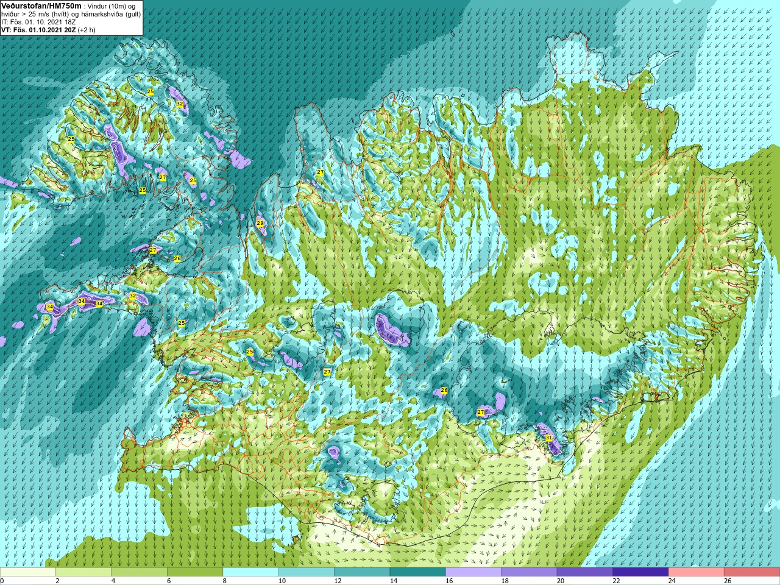Viewport: 780px width, 585px height.
Task: Pick the dark indigo 22–24 m/s legend swatch
Action: coord(641,572)
